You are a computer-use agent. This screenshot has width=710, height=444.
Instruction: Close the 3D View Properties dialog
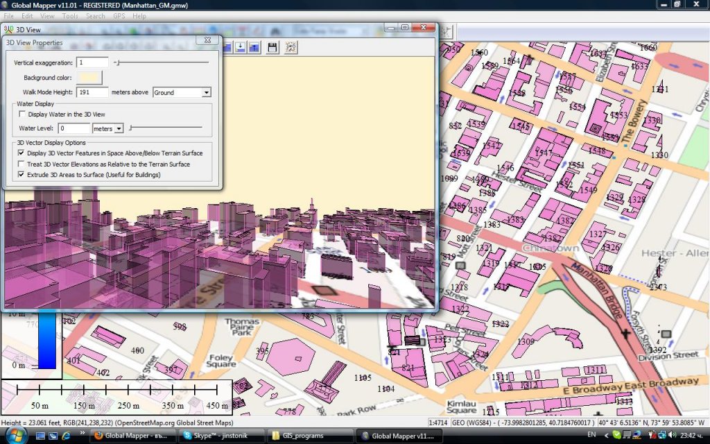pos(207,40)
